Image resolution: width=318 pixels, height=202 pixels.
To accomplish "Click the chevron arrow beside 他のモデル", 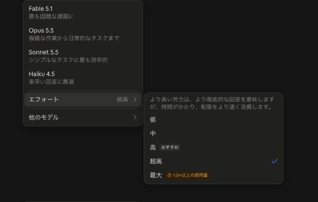I will (x=135, y=117).
